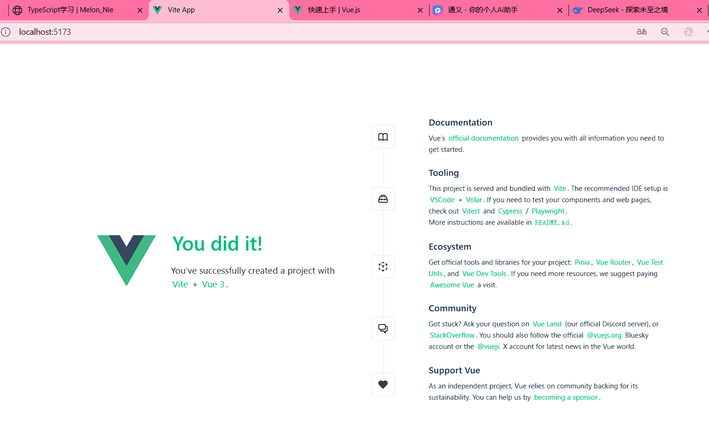Close the 快速上手 | Vue.js tab
Viewport: 709px width, 427px height.
(x=420, y=10)
